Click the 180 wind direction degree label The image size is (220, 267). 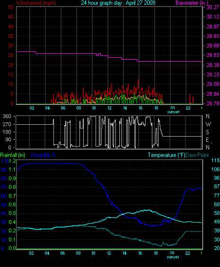point(7,132)
